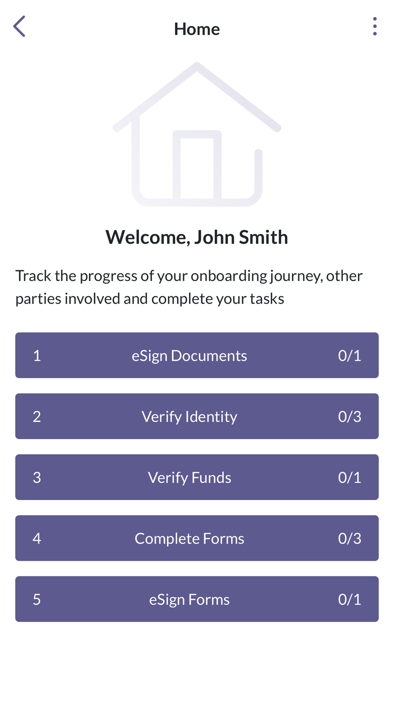Open the Complete Forms task

[189, 539]
